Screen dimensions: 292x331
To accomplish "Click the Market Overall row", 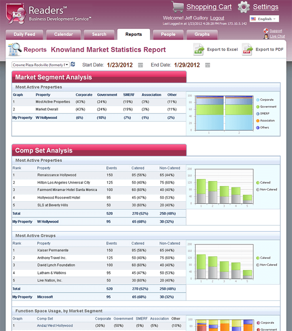I will [99, 109].
